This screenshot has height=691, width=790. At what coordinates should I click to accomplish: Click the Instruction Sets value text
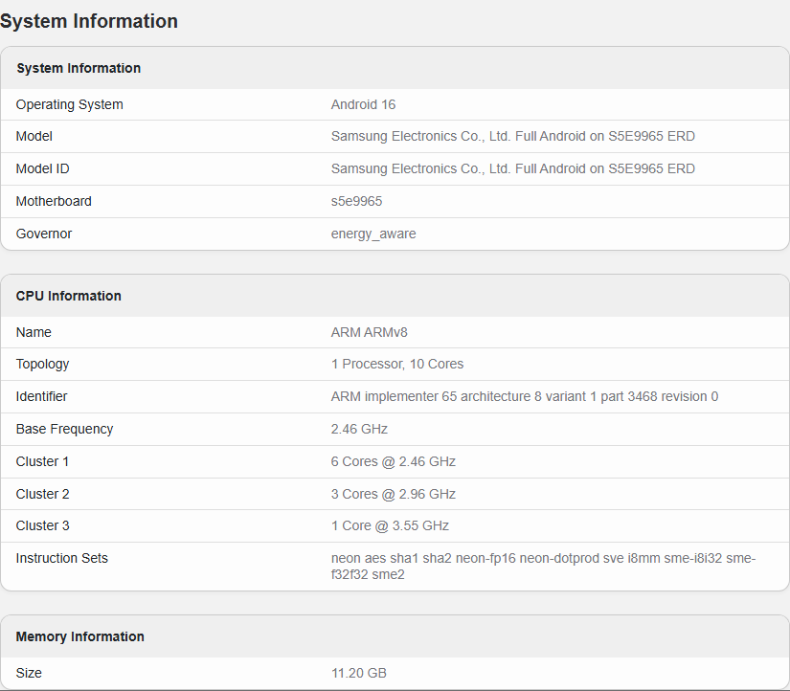pos(542,566)
